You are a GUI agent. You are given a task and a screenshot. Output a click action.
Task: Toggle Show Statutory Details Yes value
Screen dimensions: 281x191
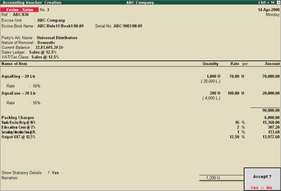[x=55, y=173]
